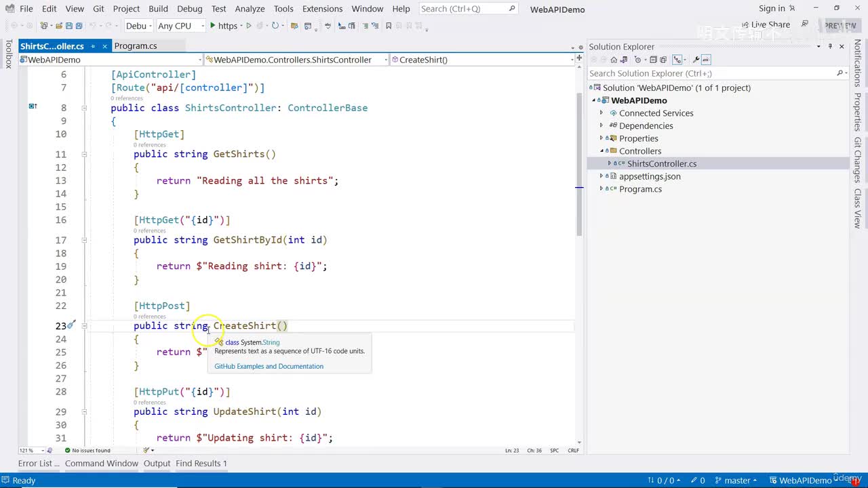Toggle Preview Selected Items in Solution Explorer

706,60
